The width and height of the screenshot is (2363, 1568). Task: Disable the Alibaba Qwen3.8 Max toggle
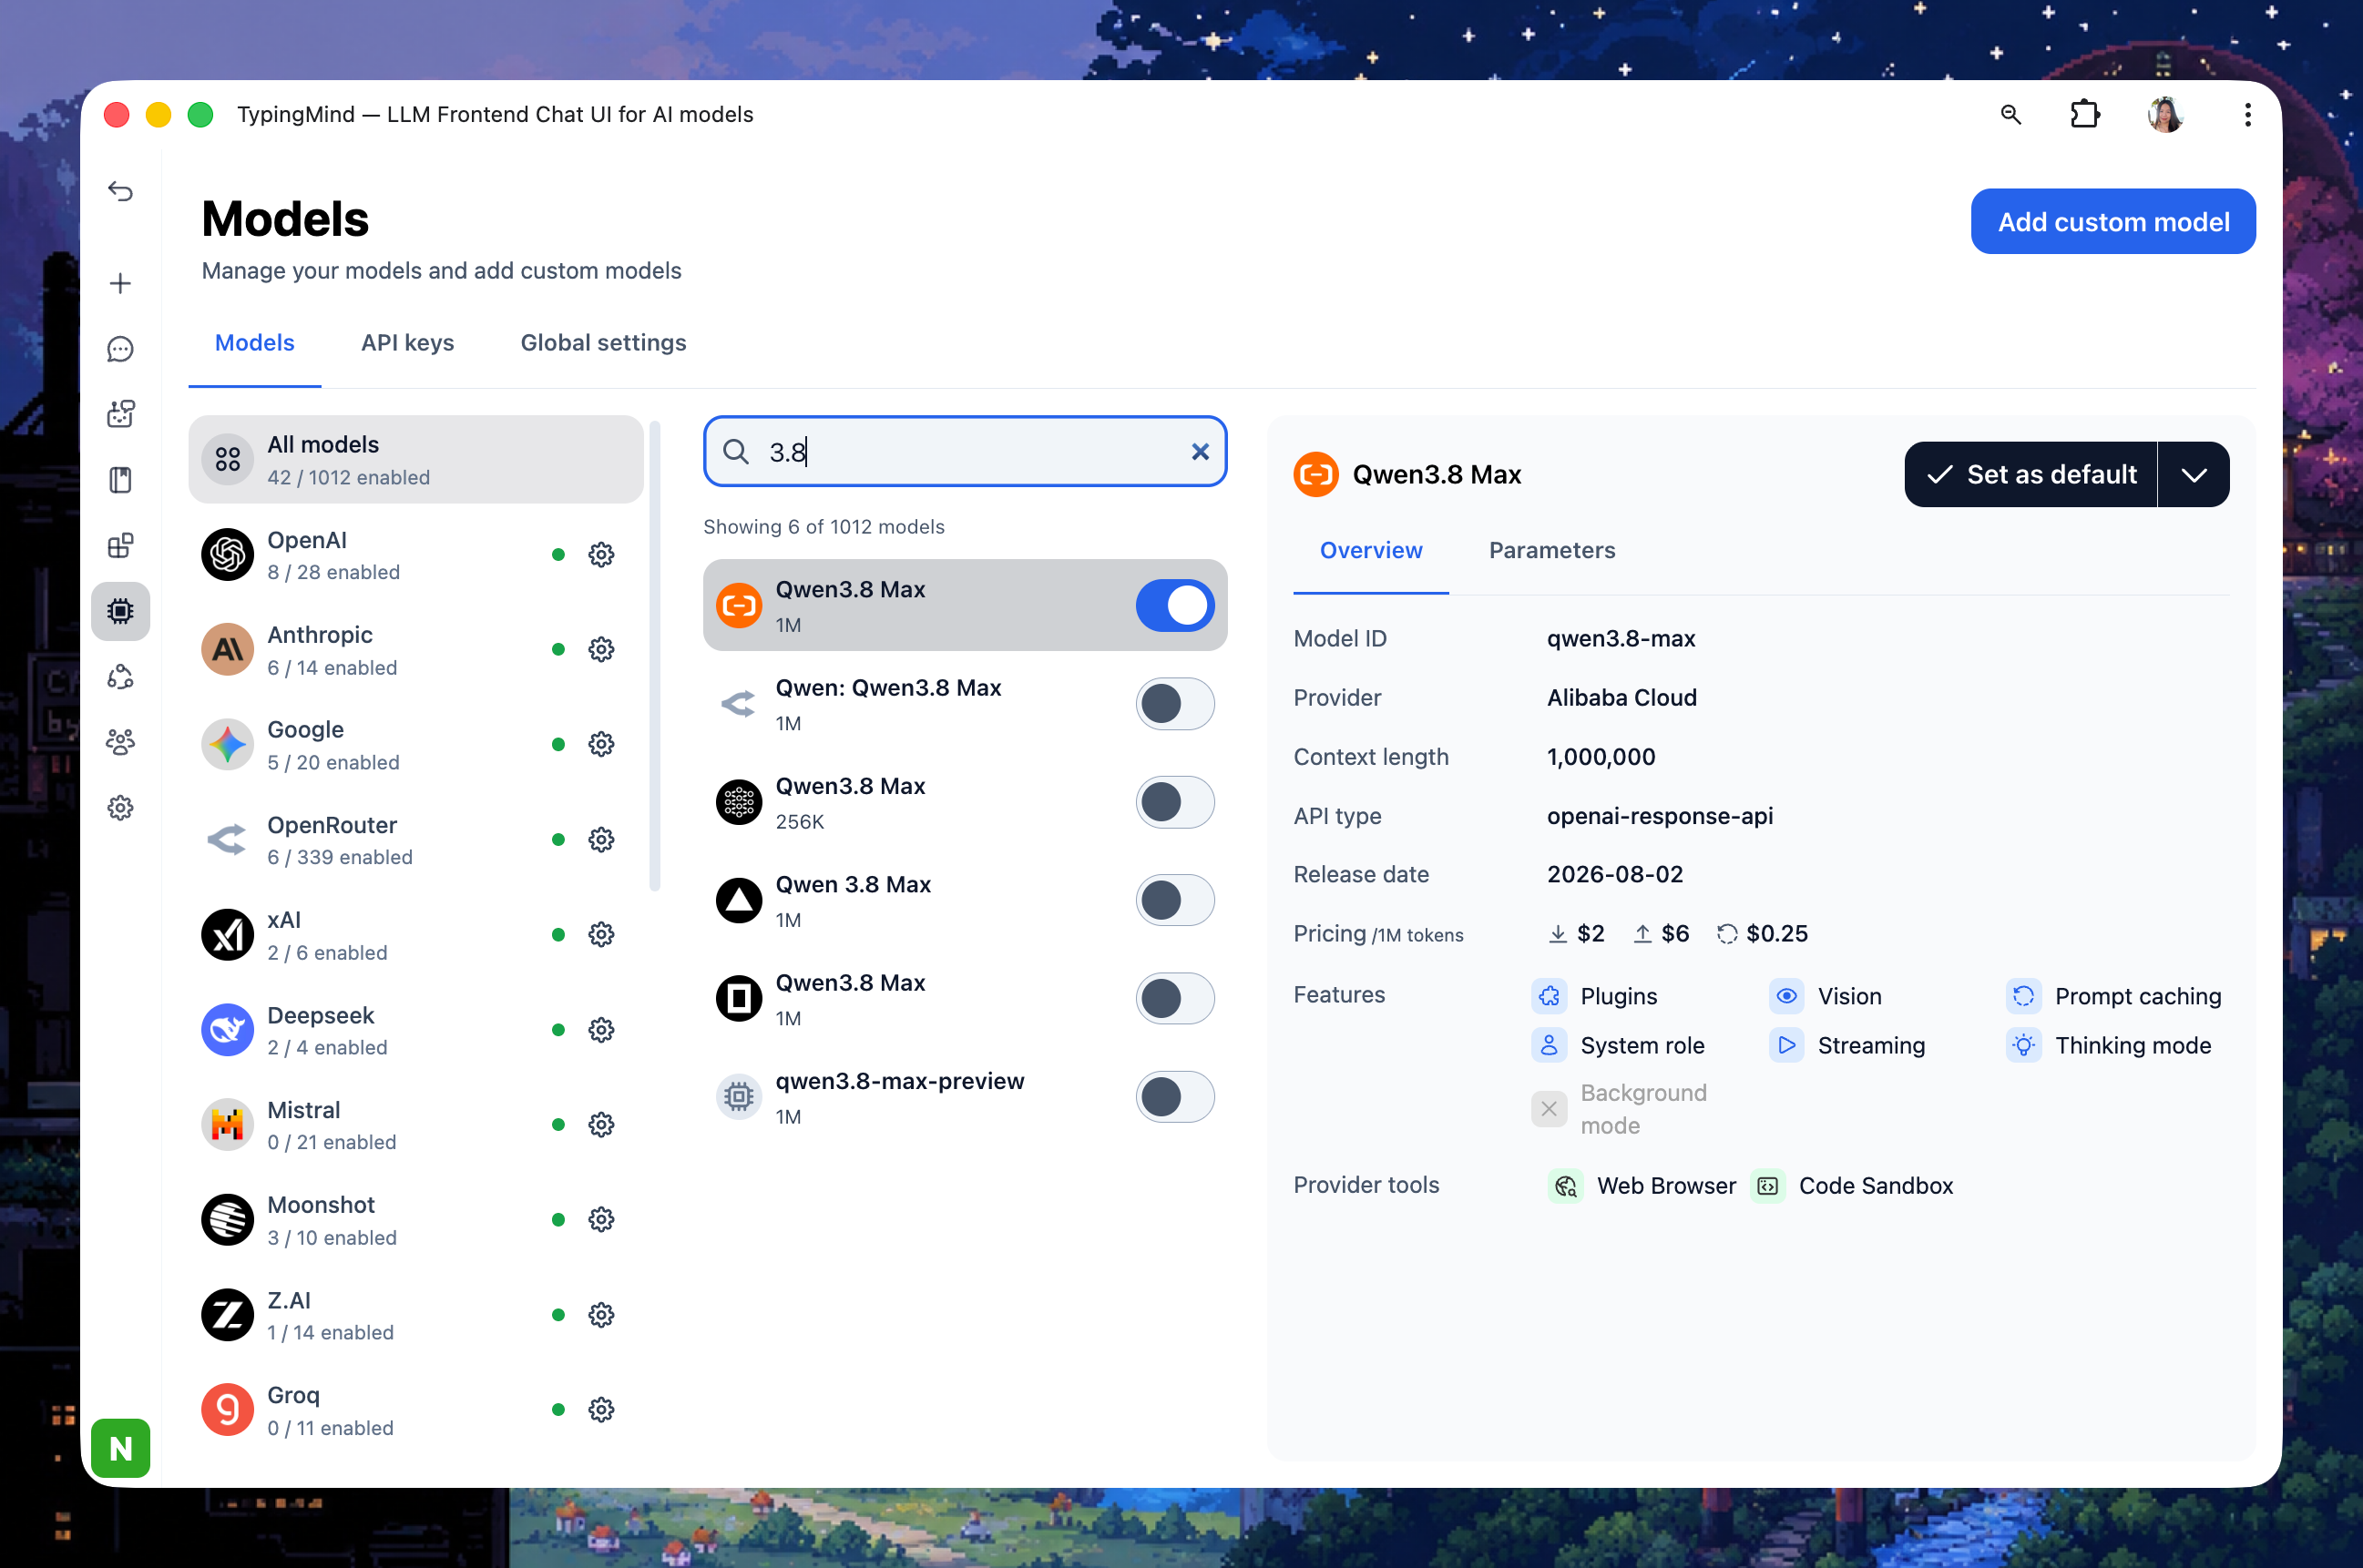1174,606
